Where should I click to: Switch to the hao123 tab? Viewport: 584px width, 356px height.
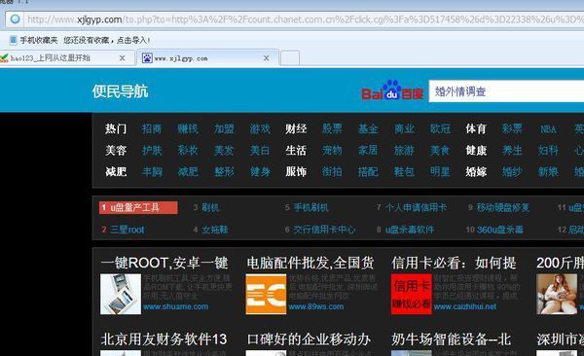[67, 57]
